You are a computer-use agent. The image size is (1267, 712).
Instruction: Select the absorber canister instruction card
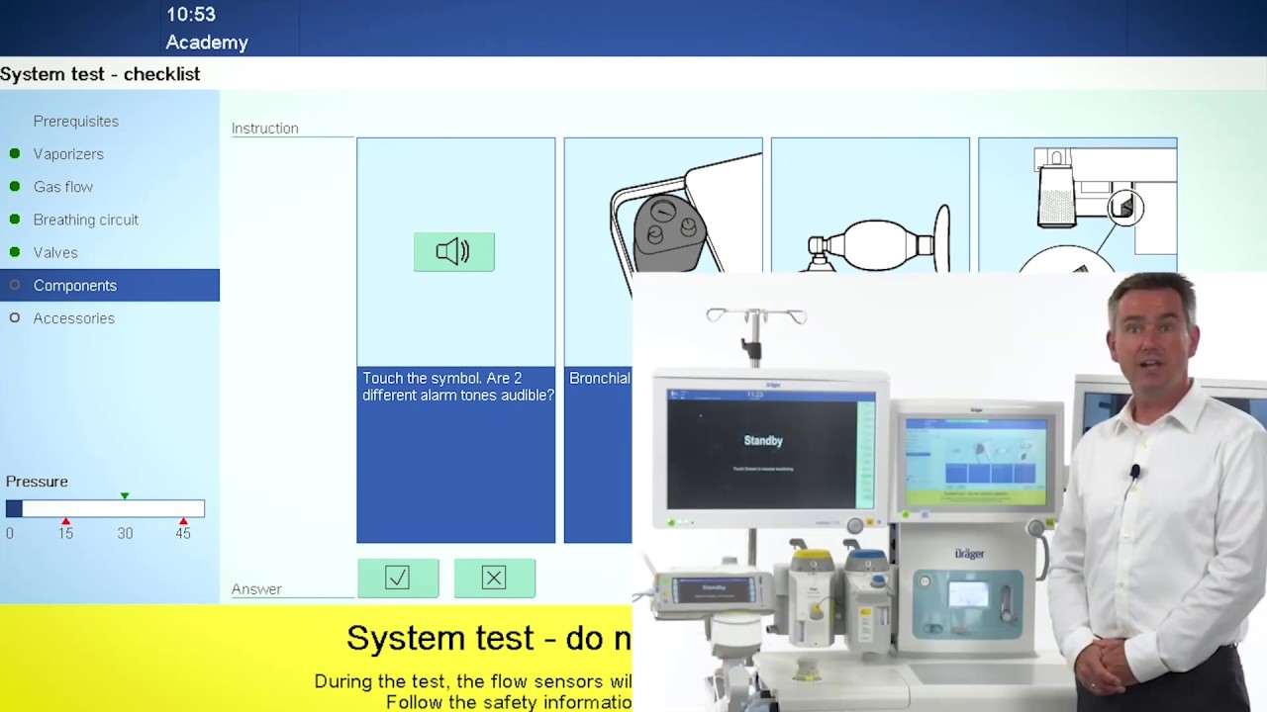1078,205
